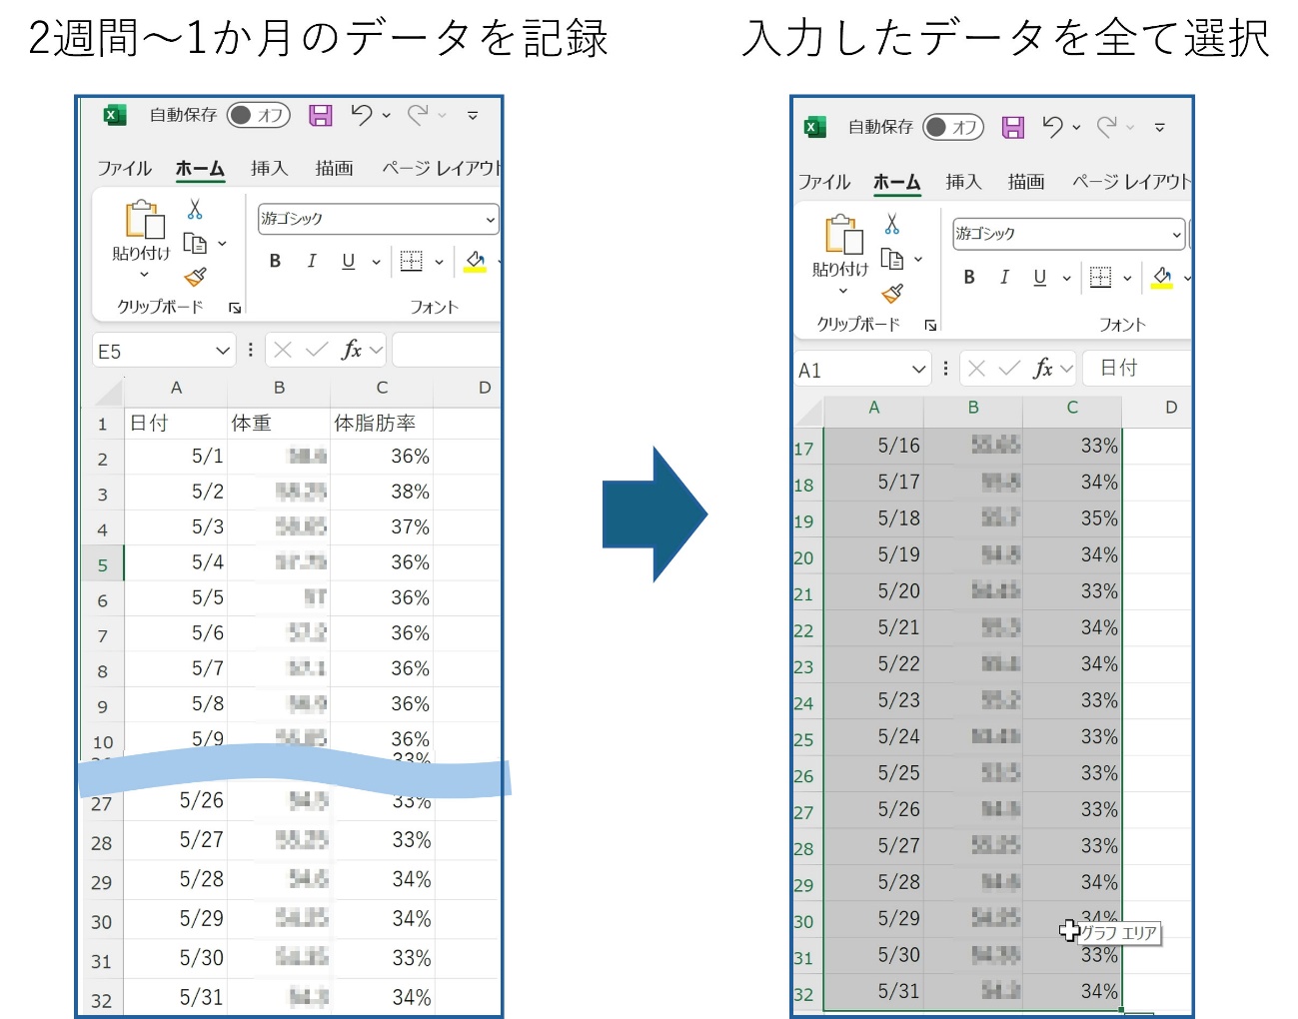Click the Paste clipboard icon in right window
Viewport: 1298px width, 1019px height.
pos(843,234)
